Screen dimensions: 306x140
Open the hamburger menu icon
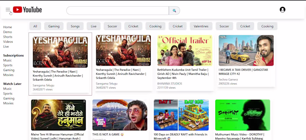[8, 10]
